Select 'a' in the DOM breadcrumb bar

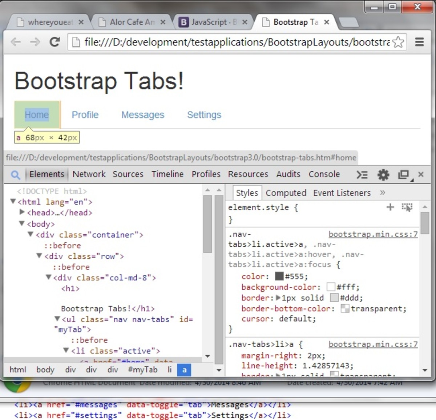pos(184,370)
